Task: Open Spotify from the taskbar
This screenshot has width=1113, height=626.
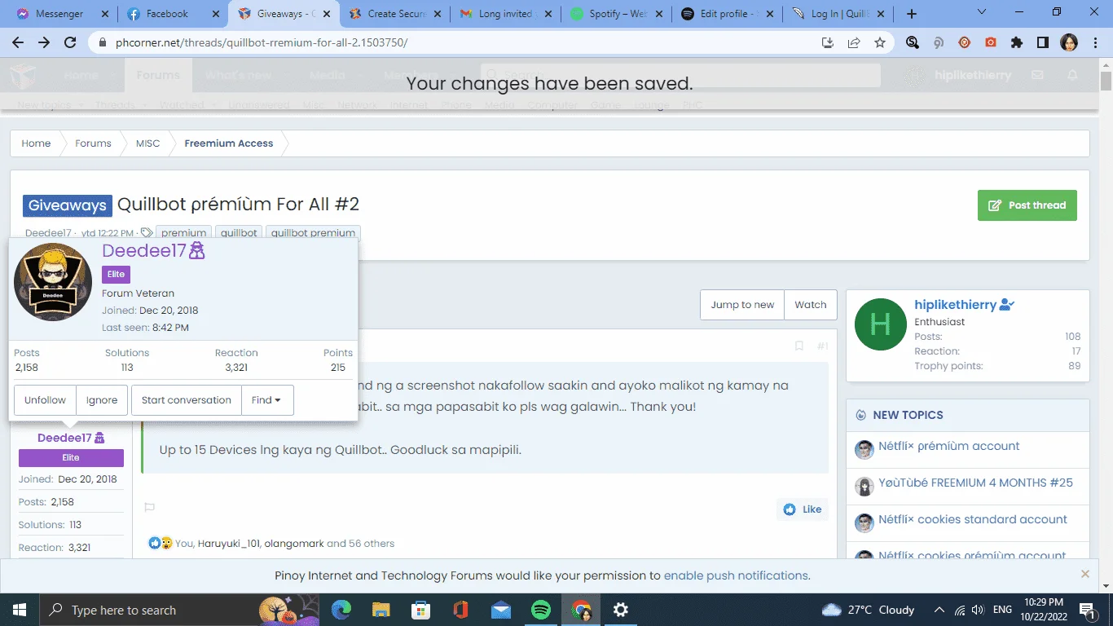Action: (x=540, y=610)
